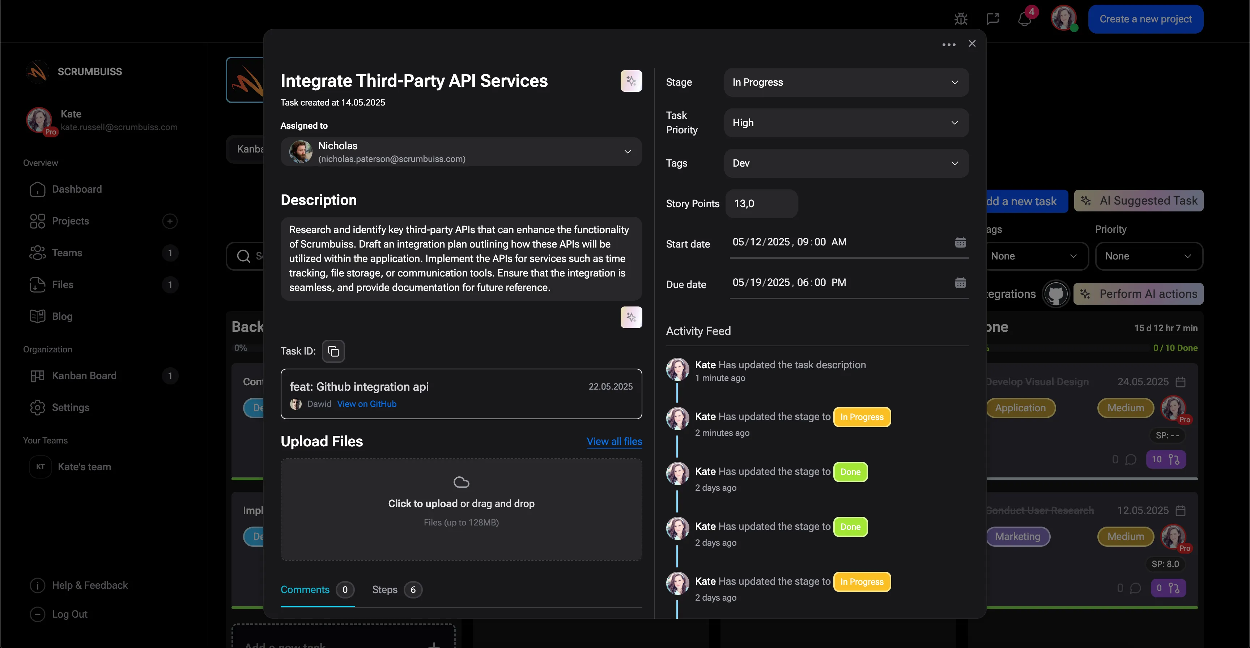Click GitHub integration icon
1250x648 pixels.
point(1056,294)
